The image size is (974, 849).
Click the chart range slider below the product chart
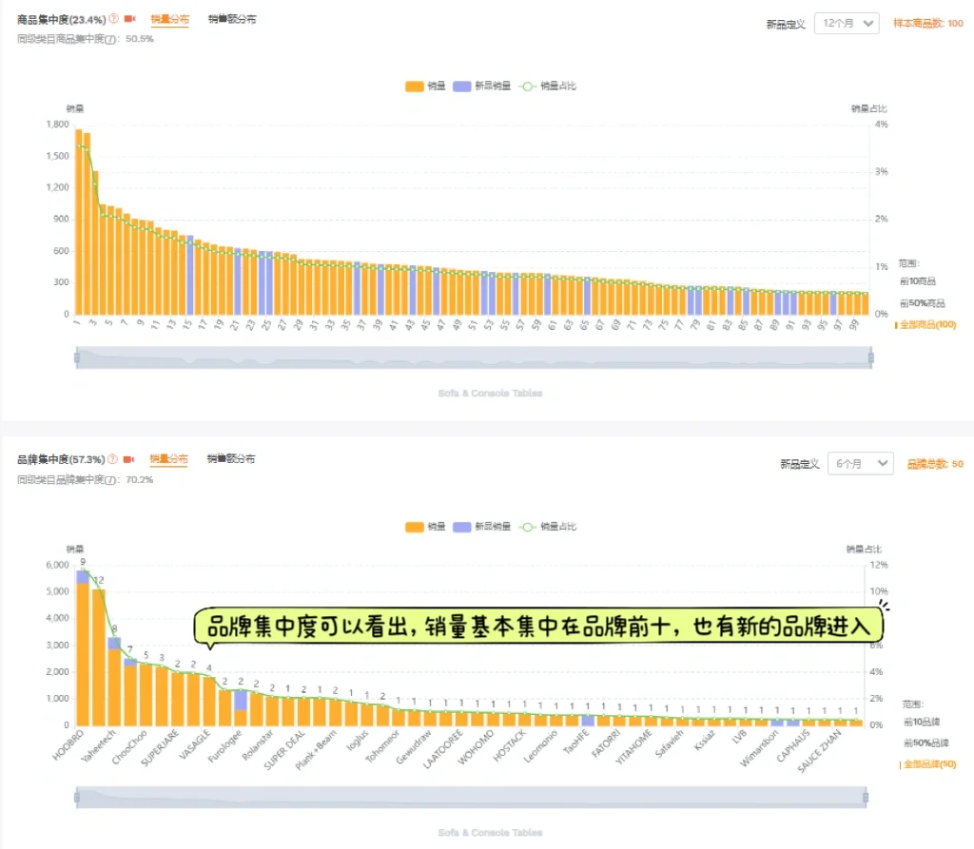[x=473, y=356]
